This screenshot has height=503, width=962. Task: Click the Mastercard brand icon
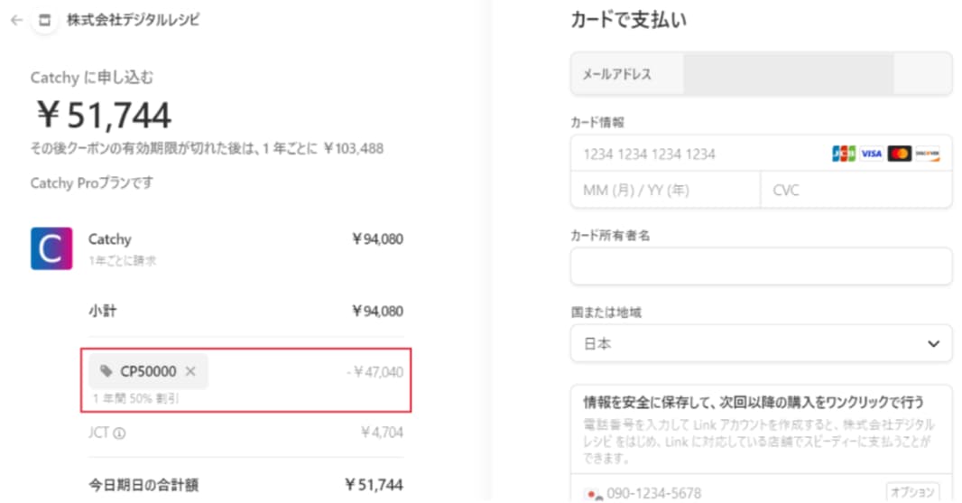pos(900,154)
